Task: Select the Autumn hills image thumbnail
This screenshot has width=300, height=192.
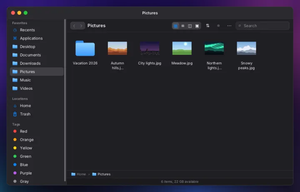Action: click(117, 48)
